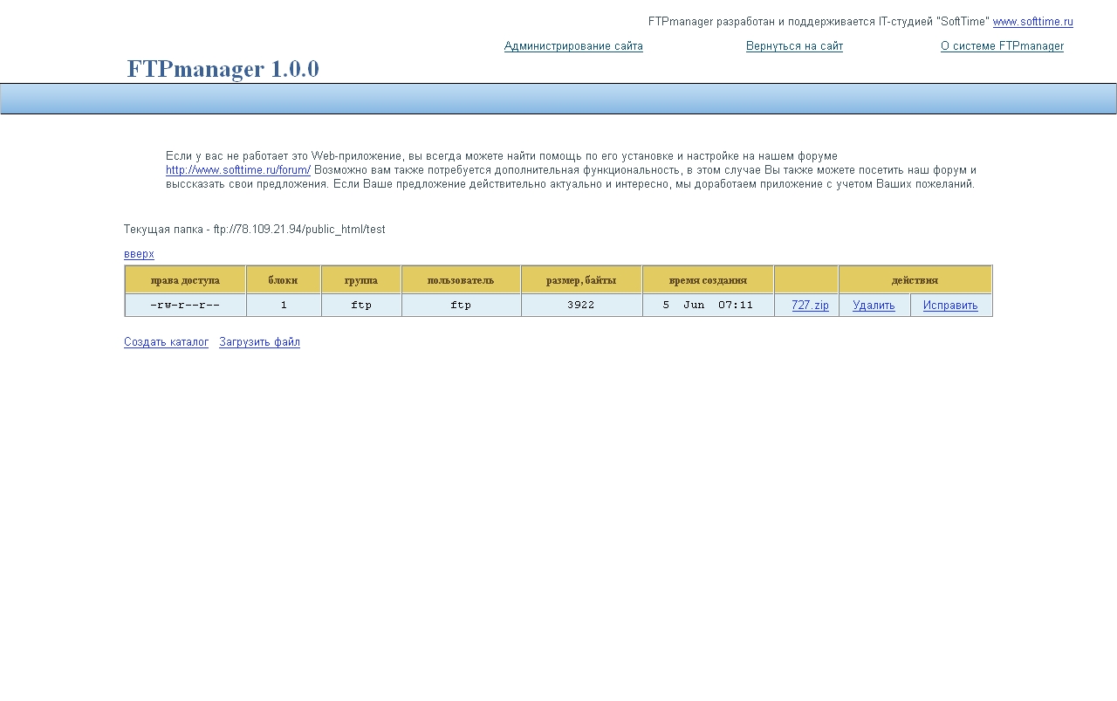The image size is (1117, 701).
Task: Go up with the вверх link
Action: coord(139,254)
